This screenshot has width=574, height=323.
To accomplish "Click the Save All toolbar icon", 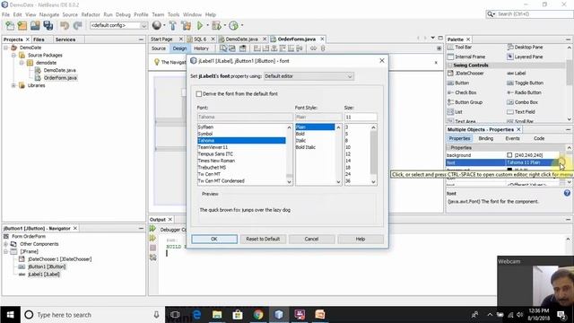I will tap(48, 25).
